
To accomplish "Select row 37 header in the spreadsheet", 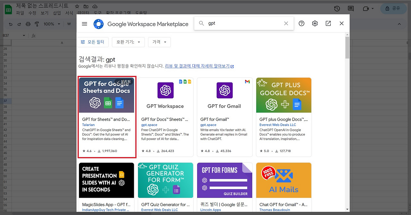I will click(x=5, y=101).
